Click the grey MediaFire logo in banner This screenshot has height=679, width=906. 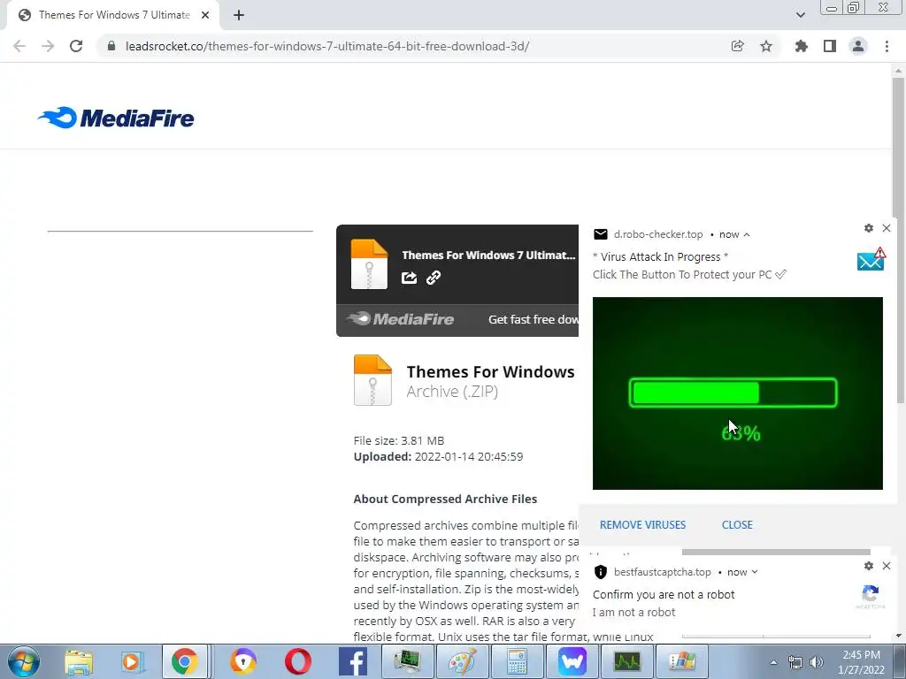(x=401, y=318)
